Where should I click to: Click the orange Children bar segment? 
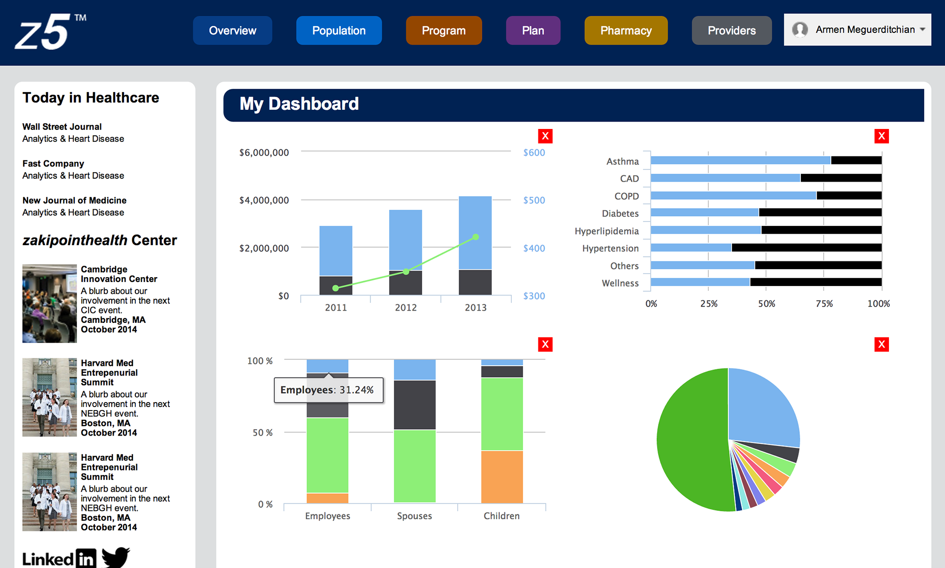pos(502,476)
